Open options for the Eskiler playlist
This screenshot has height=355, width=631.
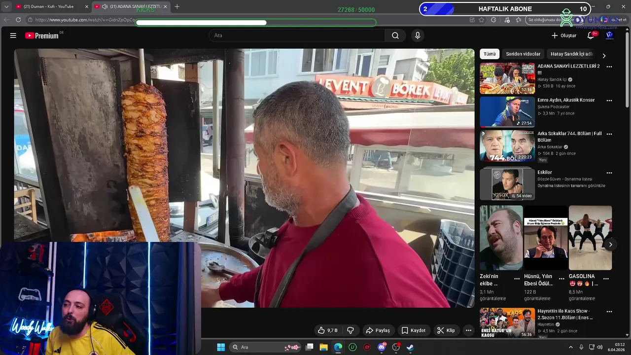point(609,173)
